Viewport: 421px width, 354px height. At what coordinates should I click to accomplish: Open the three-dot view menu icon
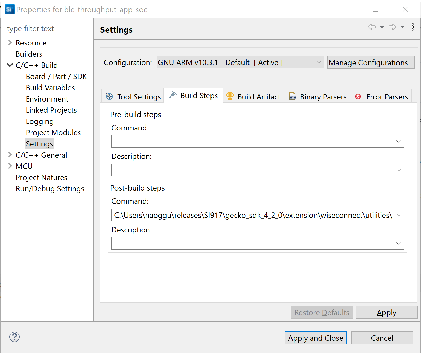413,27
